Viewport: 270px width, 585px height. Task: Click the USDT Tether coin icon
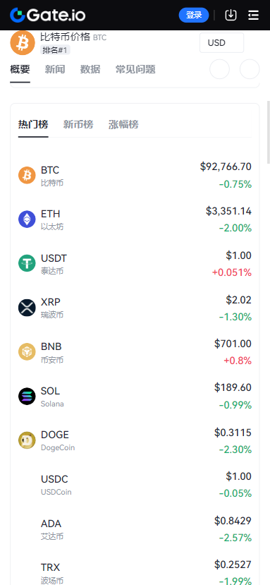(x=27, y=263)
